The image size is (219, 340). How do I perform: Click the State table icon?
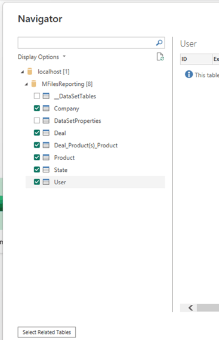pos(46,169)
